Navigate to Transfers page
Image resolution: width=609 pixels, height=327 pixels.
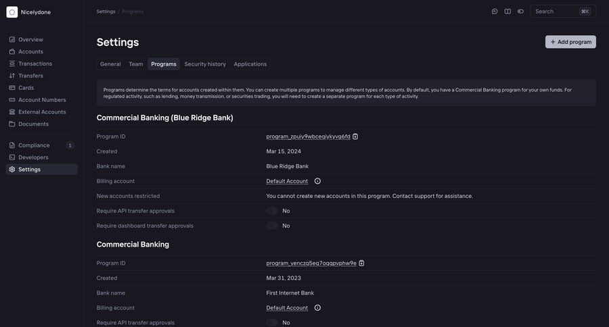[x=41, y=76]
